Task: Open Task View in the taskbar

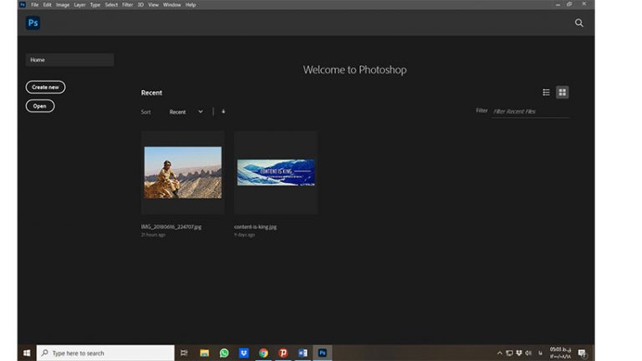Action: pos(184,353)
